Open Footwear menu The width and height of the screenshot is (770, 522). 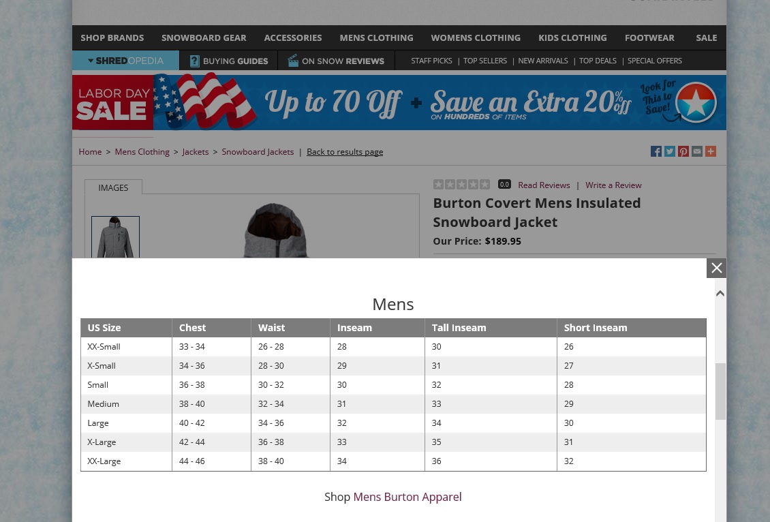tap(649, 37)
